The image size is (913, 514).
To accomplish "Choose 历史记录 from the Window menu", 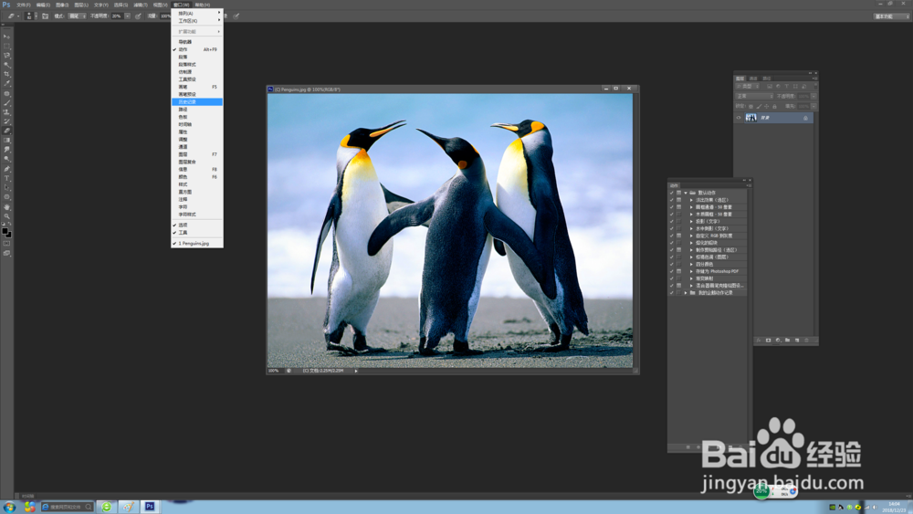I will (x=197, y=102).
